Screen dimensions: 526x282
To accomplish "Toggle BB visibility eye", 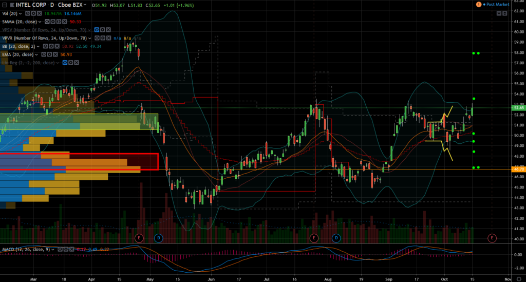I will pyautogui.click(x=45, y=46).
